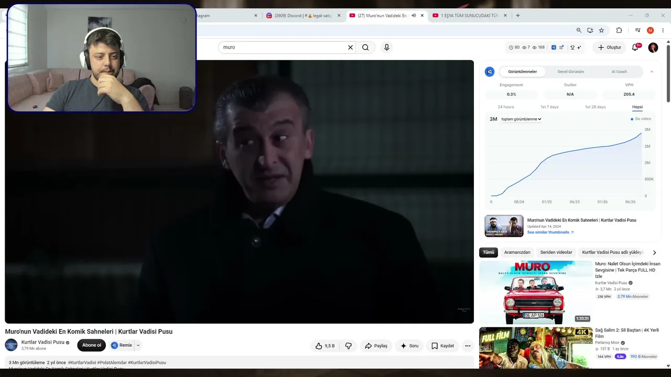Open Chrome three-dot menu
The image size is (671, 377).
(x=663, y=30)
